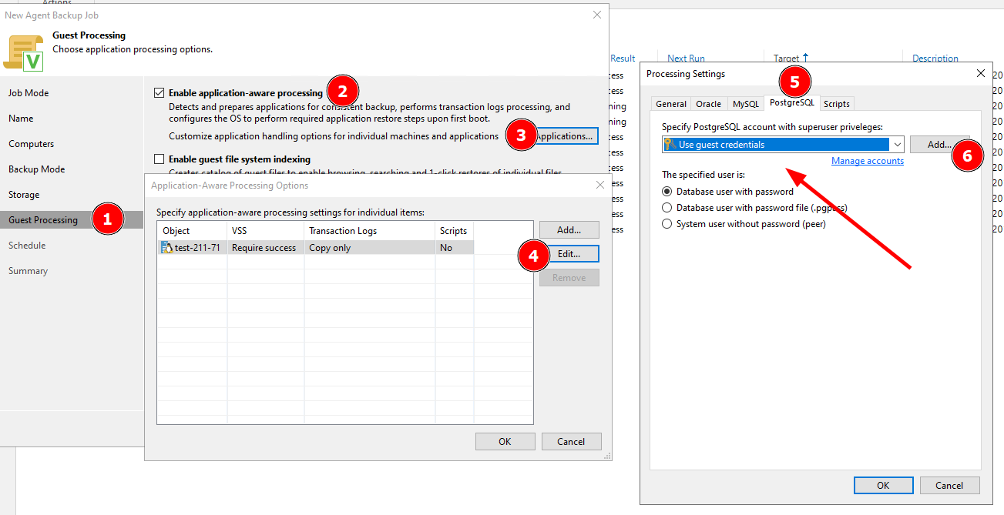
Task: Open the Guest Processing wizard step
Action: (43, 220)
